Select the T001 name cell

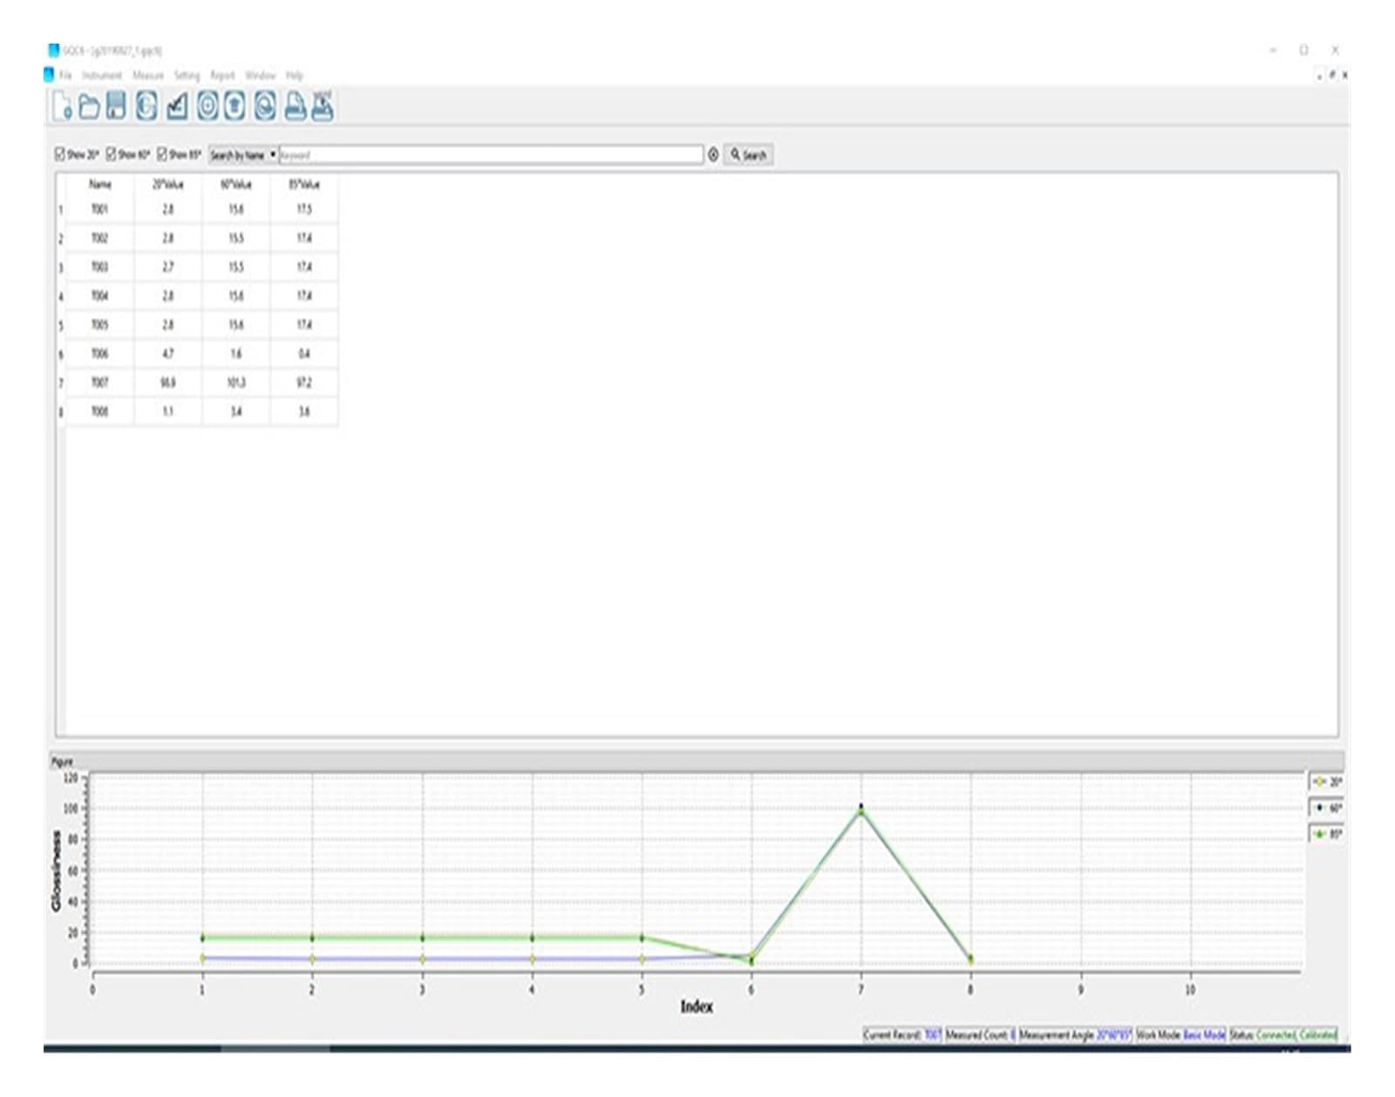(x=100, y=209)
